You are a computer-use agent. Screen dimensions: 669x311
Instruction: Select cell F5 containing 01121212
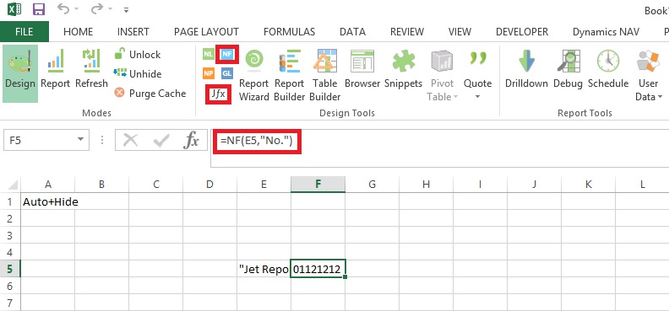[x=318, y=269]
